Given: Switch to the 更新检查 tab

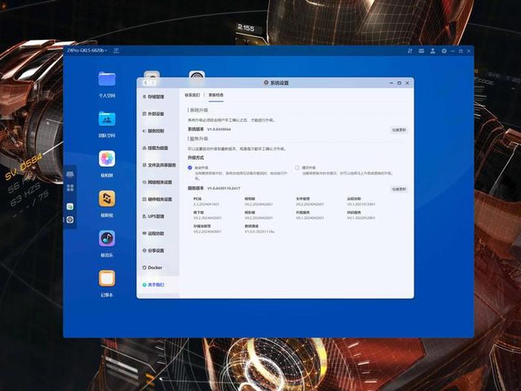Looking at the screenshot, I should [x=216, y=95].
